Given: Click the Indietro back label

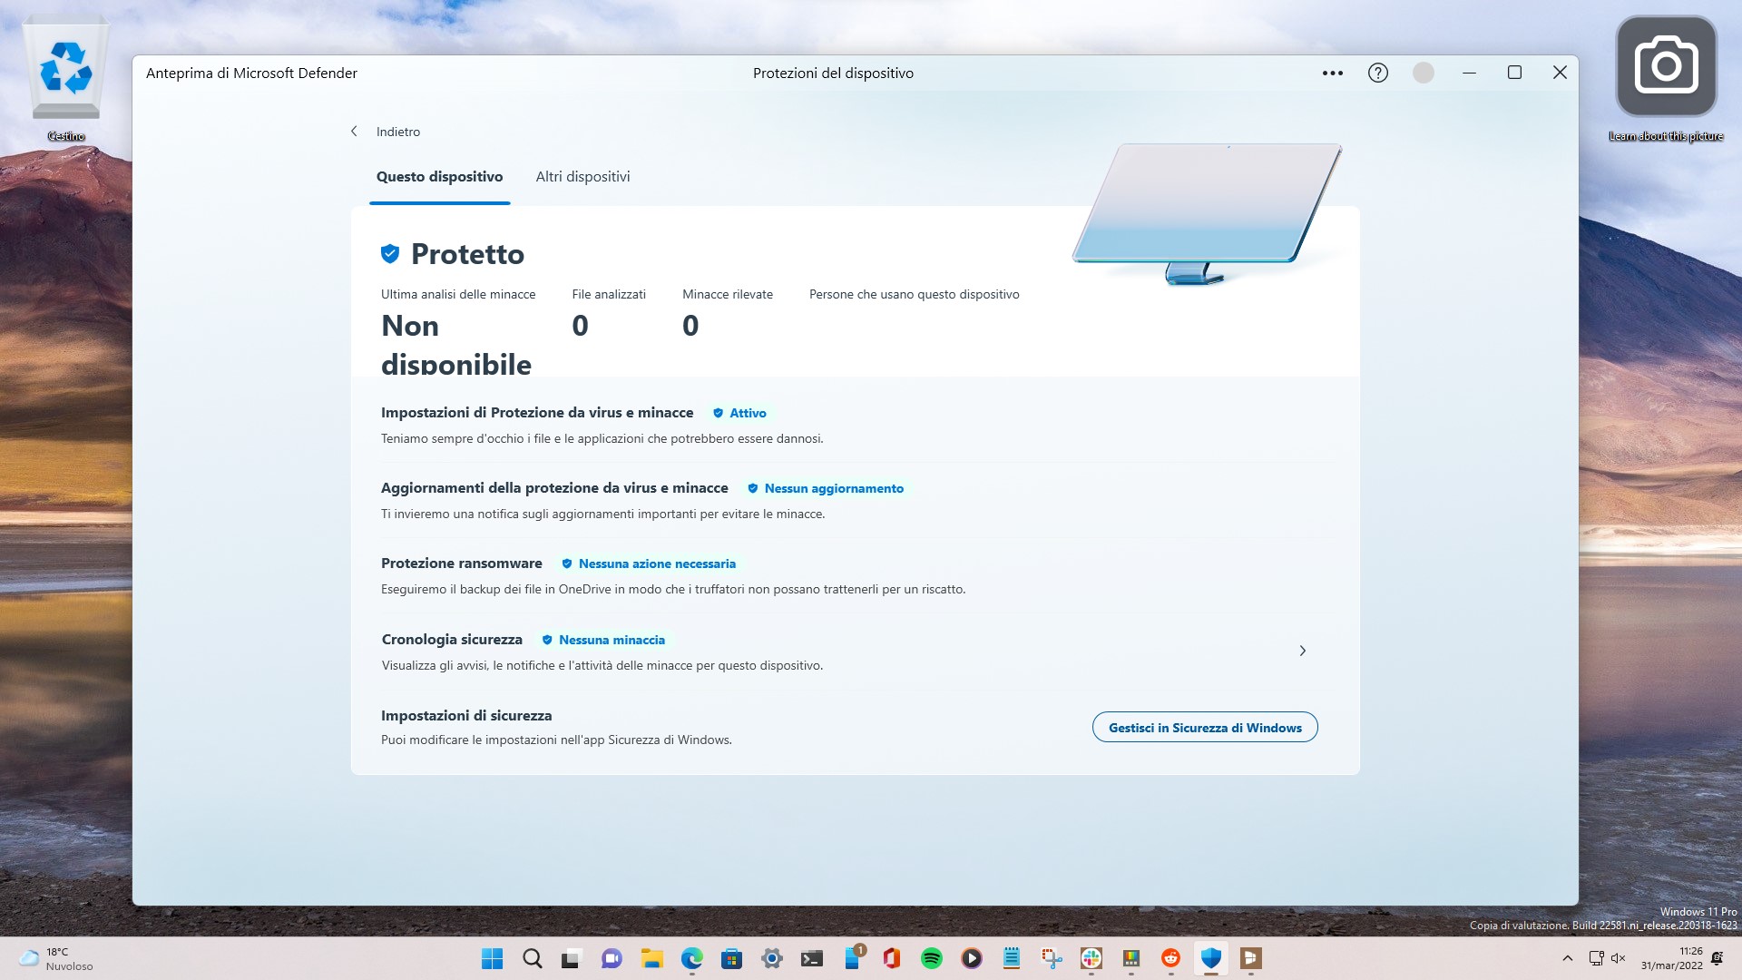Looking at the screenshot, I should click(x=398, y=132).
